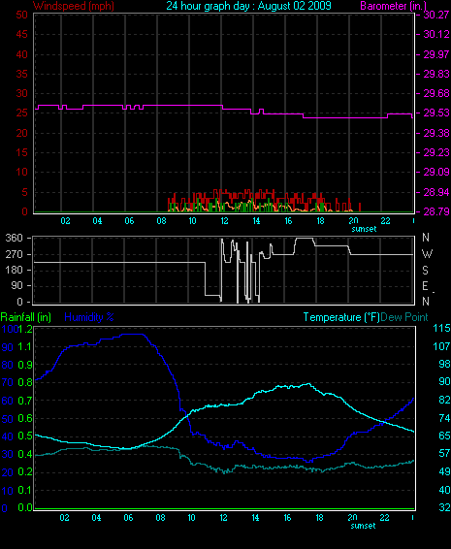Image resolution: width=451 pixels, height=549 pixels.
Task: Select the 270 wind direction degree label
Action: (x=15, y=254)
